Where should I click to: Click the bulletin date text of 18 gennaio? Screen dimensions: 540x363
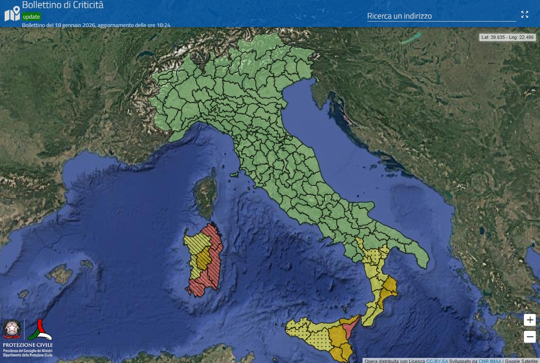(96, 25)
